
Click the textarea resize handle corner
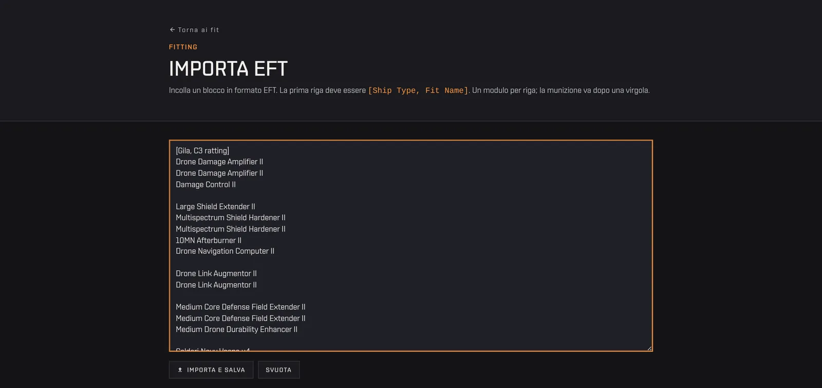649,348
